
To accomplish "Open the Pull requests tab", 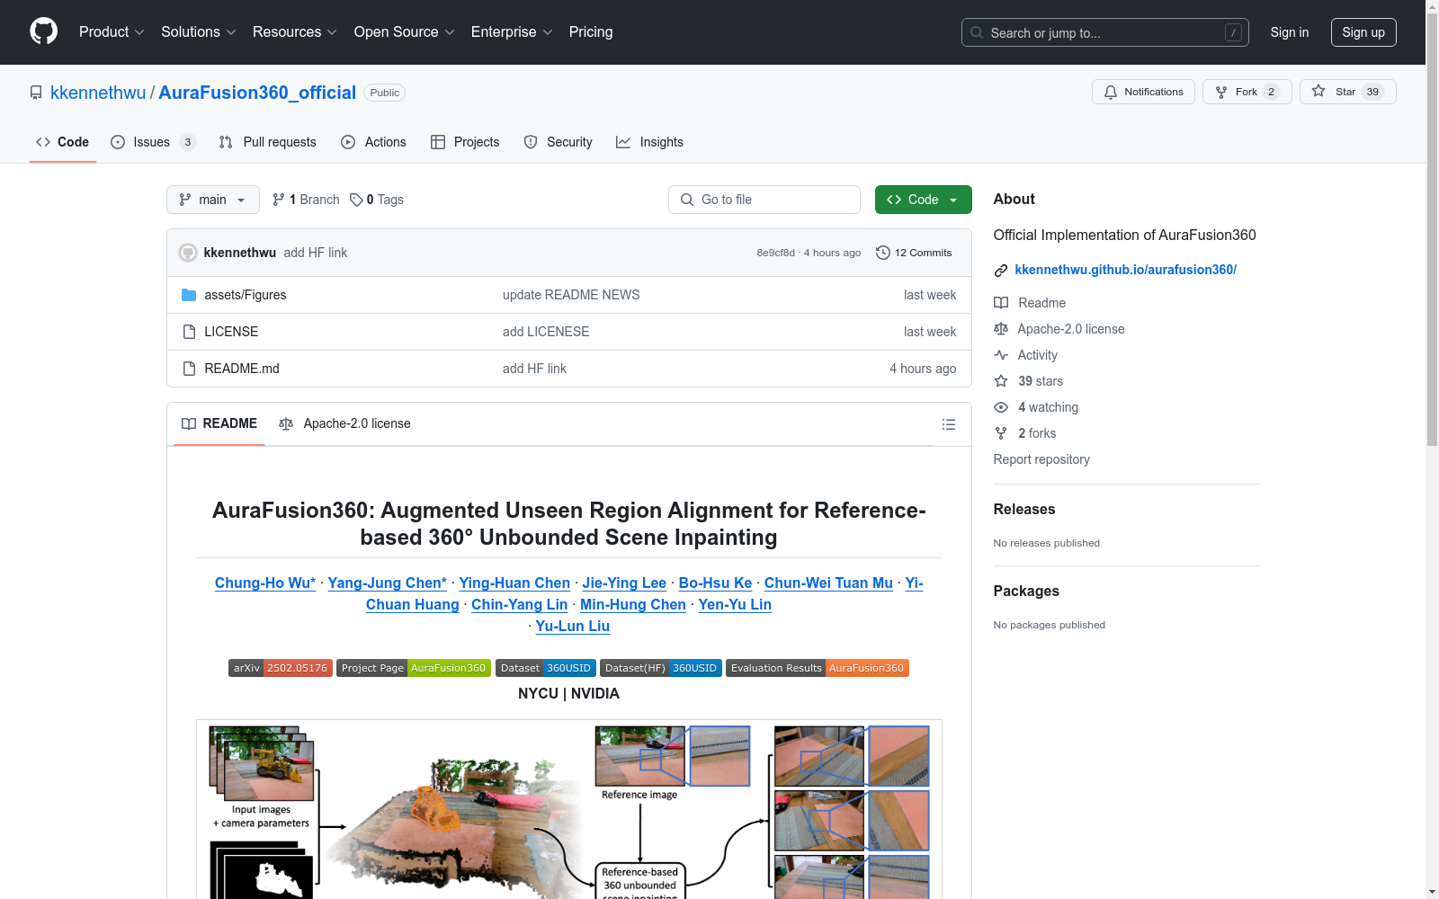I will click(268, 142).
